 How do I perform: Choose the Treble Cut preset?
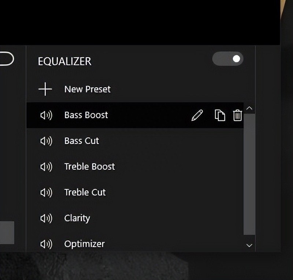[x=85, y=192]
